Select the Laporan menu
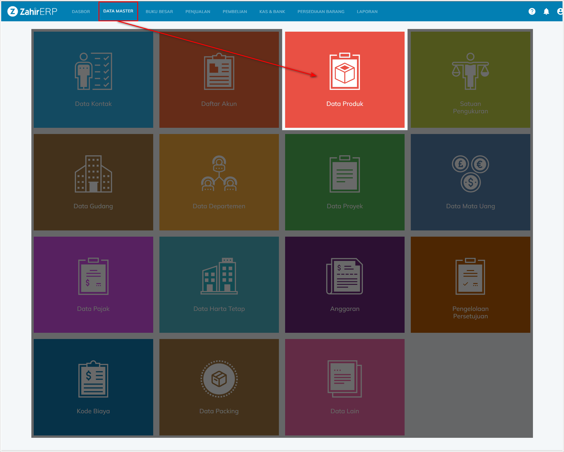The image size is (564, 452). (367, 12)
